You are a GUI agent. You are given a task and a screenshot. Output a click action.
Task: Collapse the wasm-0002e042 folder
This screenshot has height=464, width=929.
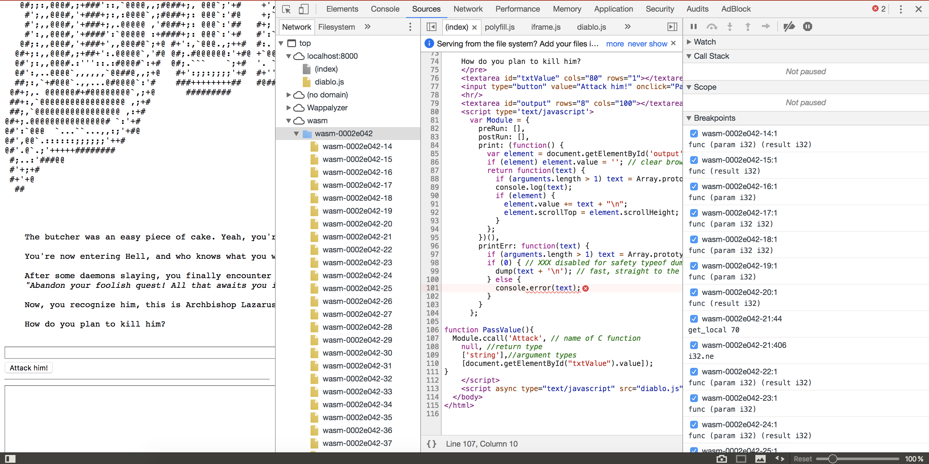click(x=296, y=134)
